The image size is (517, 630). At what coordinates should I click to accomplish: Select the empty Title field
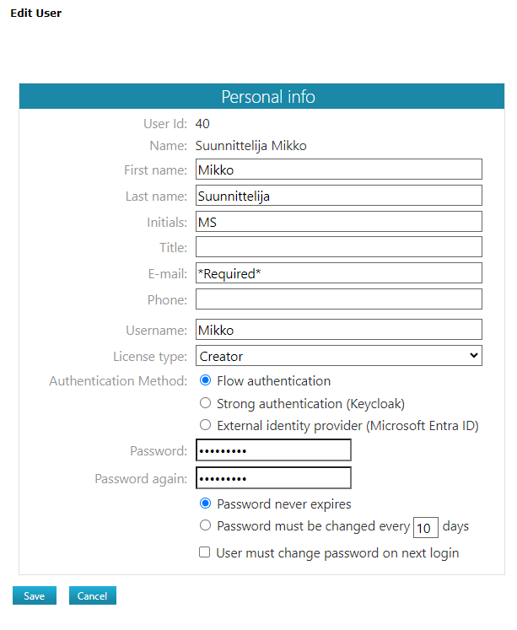(338, 247)
